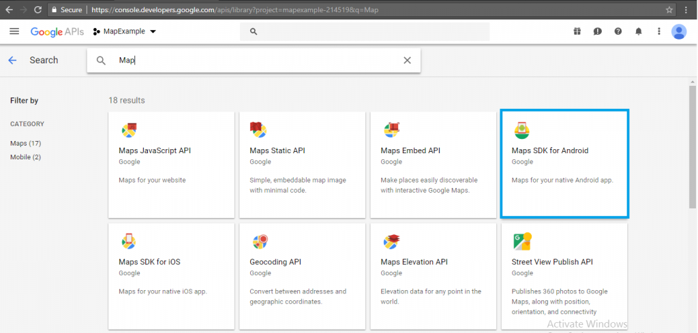Screen dimensions: 698x333
Task: Open the MapExample project selector dropdown
Action: (125, 31)
